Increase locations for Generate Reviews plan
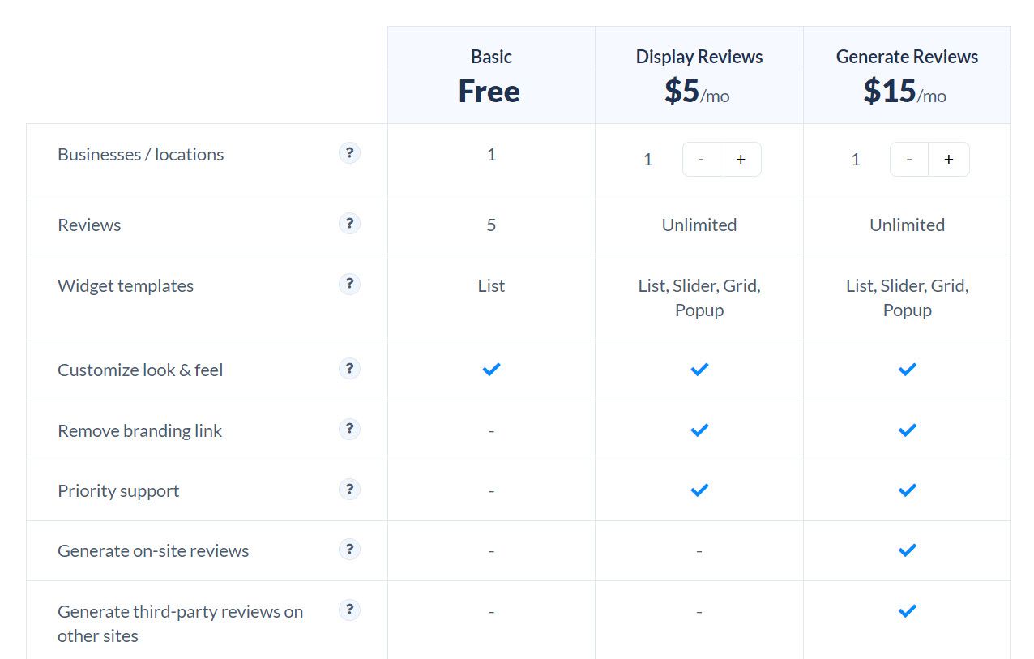 [949, 160]
